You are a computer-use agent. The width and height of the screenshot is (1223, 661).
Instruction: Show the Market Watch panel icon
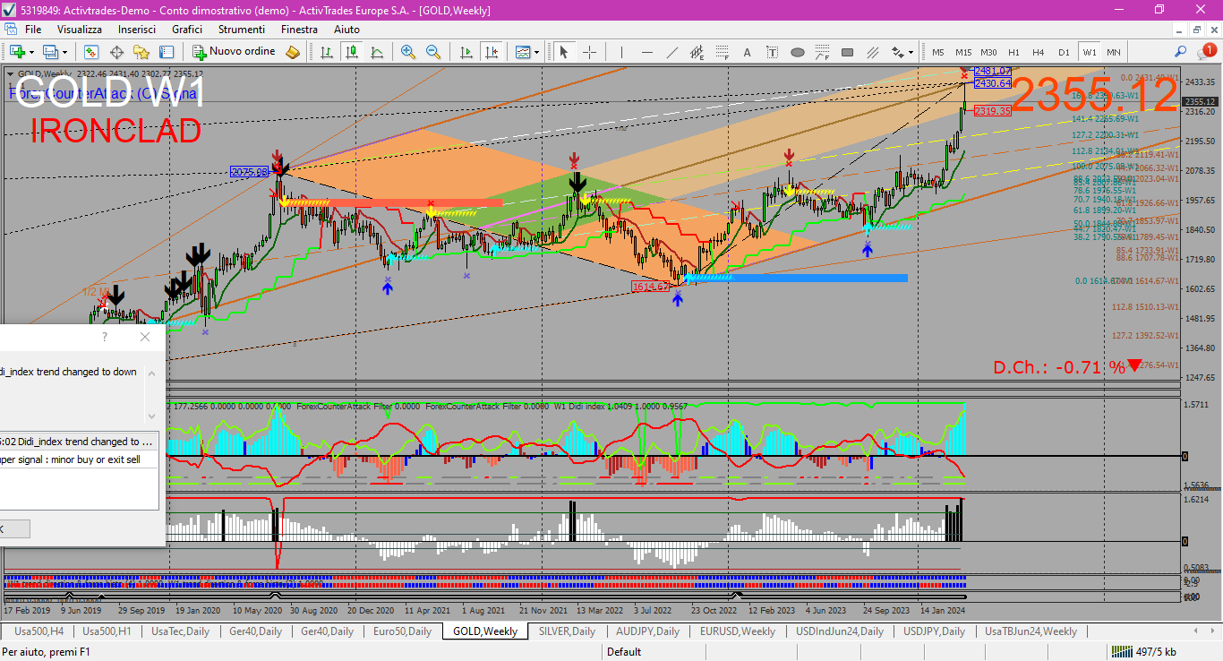[x=90, y=52]
